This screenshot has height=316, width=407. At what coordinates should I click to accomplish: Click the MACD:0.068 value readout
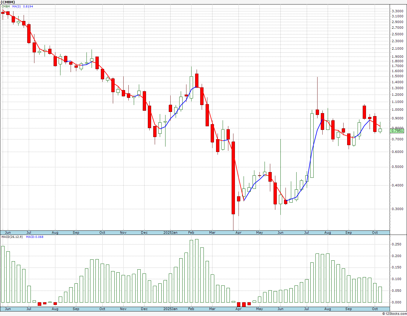[x=35, y=237]
